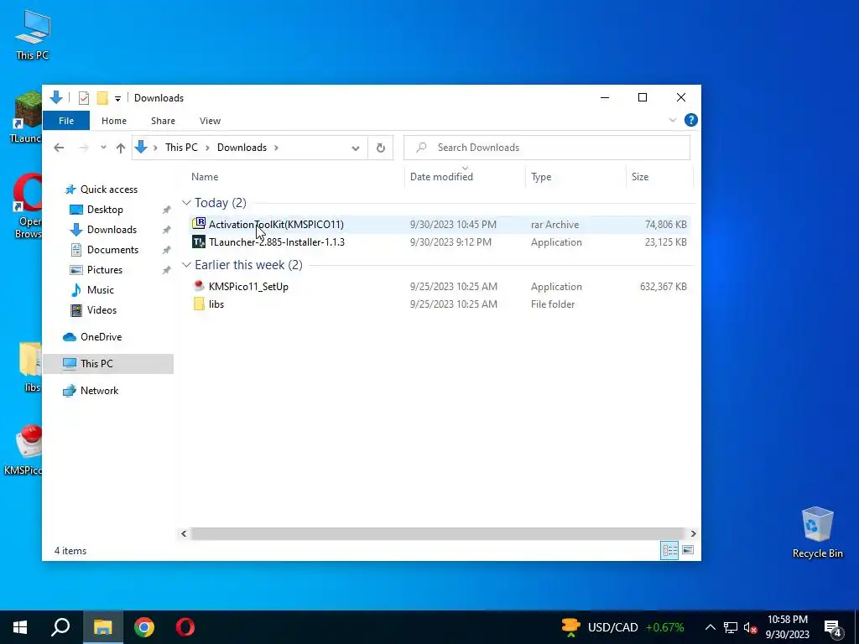
Task: Open the Customize Quick Access Toolbar dropdown
Action: tap(117, 99)
